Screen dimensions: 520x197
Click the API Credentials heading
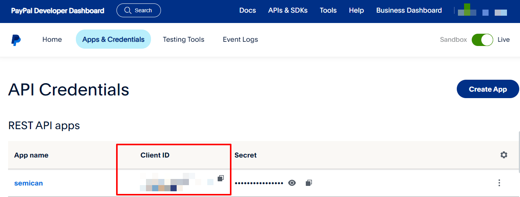tap(69, 89)
